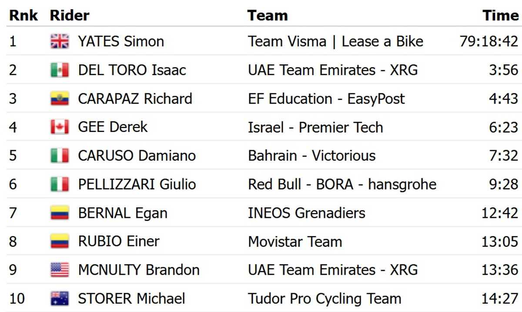This screenshot has height=312, width=522.
Task: Open rider DEL TORO Isaac's page
Action: 132,70
